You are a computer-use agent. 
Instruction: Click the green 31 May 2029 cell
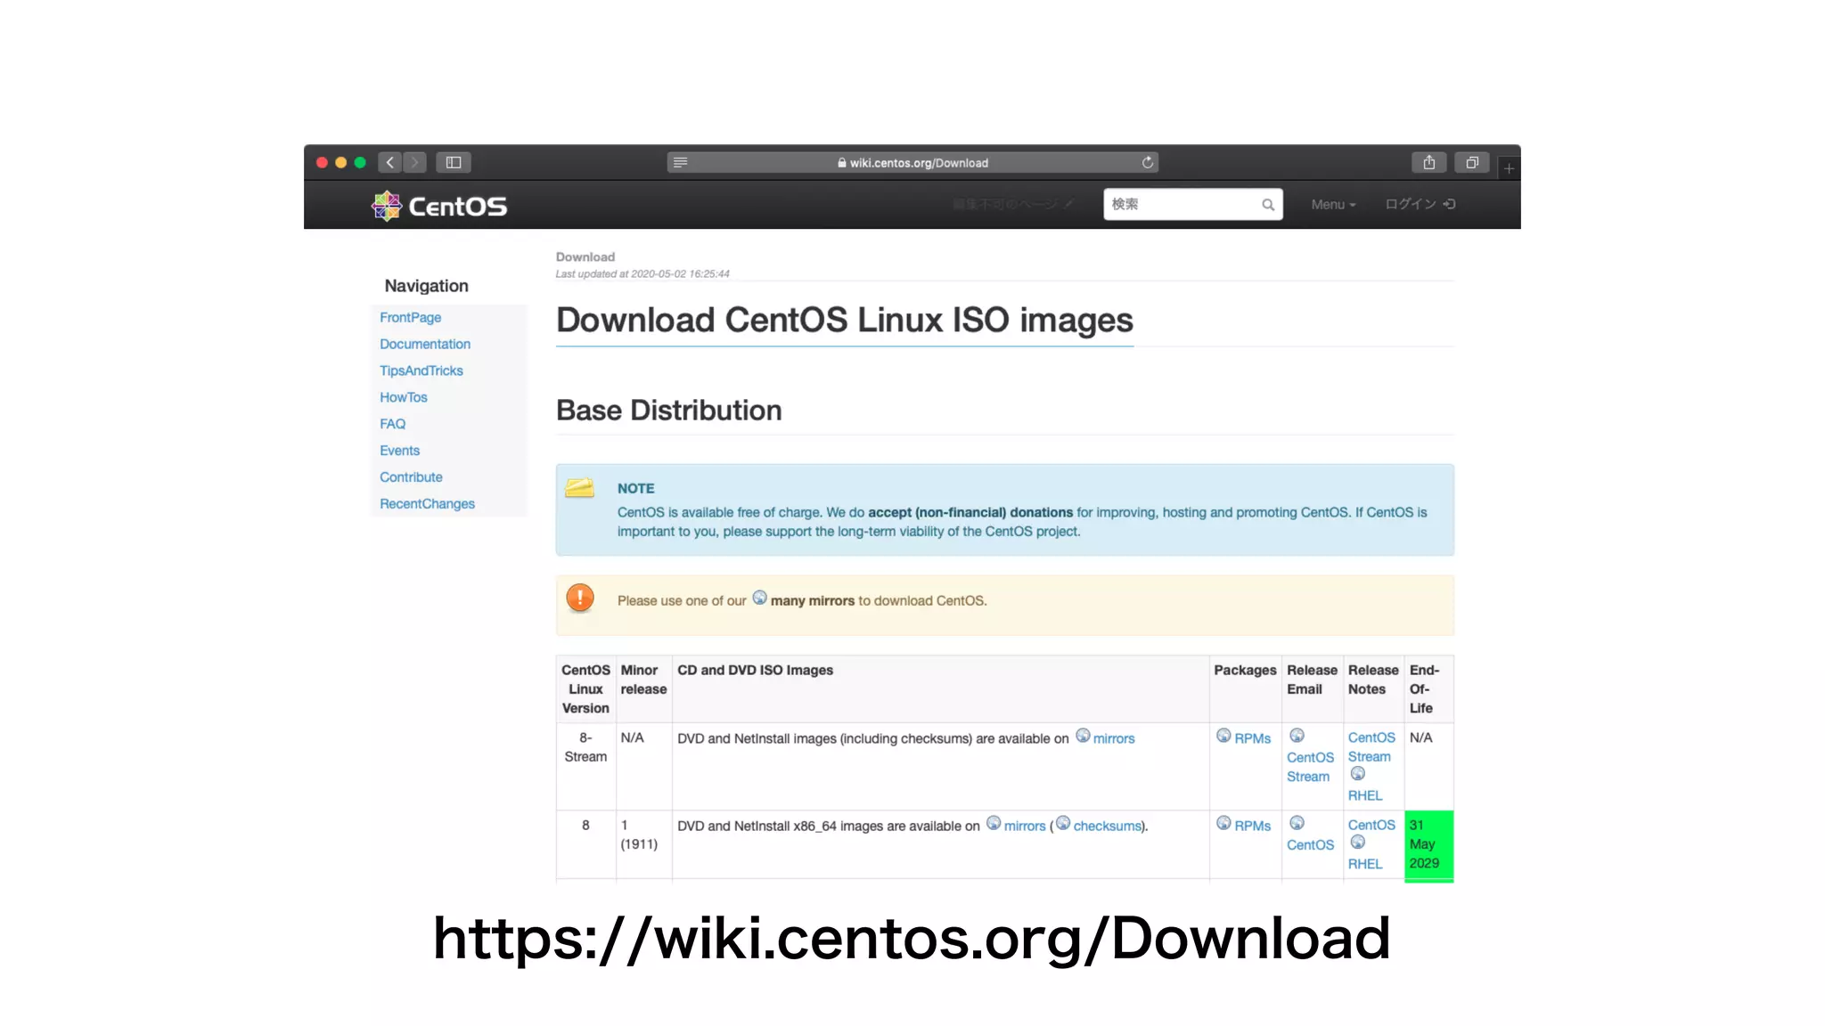pyautogui.click(x=1428, y=845)
